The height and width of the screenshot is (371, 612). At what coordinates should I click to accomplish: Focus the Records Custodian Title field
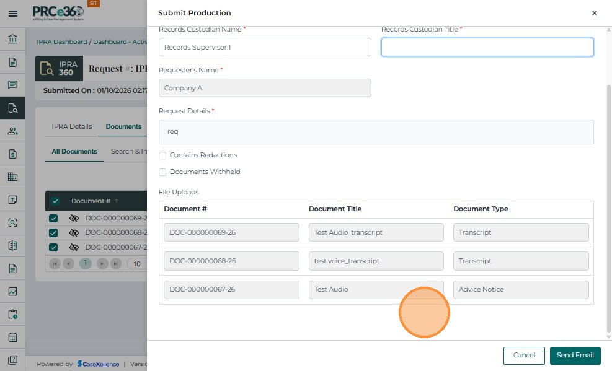(487, 47)
